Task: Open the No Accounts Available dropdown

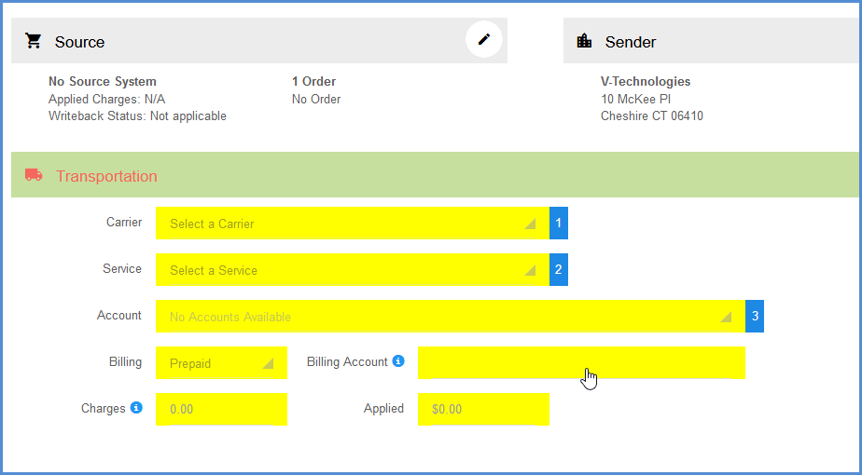Action: (450, 317)
